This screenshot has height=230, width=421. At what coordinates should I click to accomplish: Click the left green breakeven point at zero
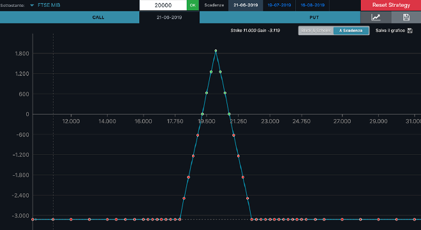point(202,114)
